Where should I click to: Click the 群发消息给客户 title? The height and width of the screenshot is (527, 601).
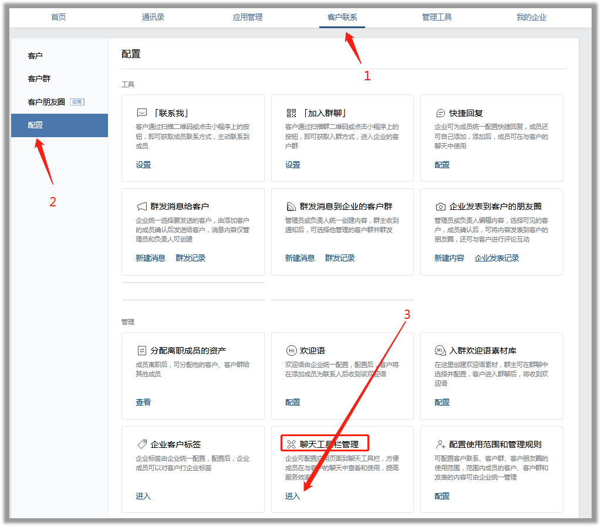click(x=180, y=207)
